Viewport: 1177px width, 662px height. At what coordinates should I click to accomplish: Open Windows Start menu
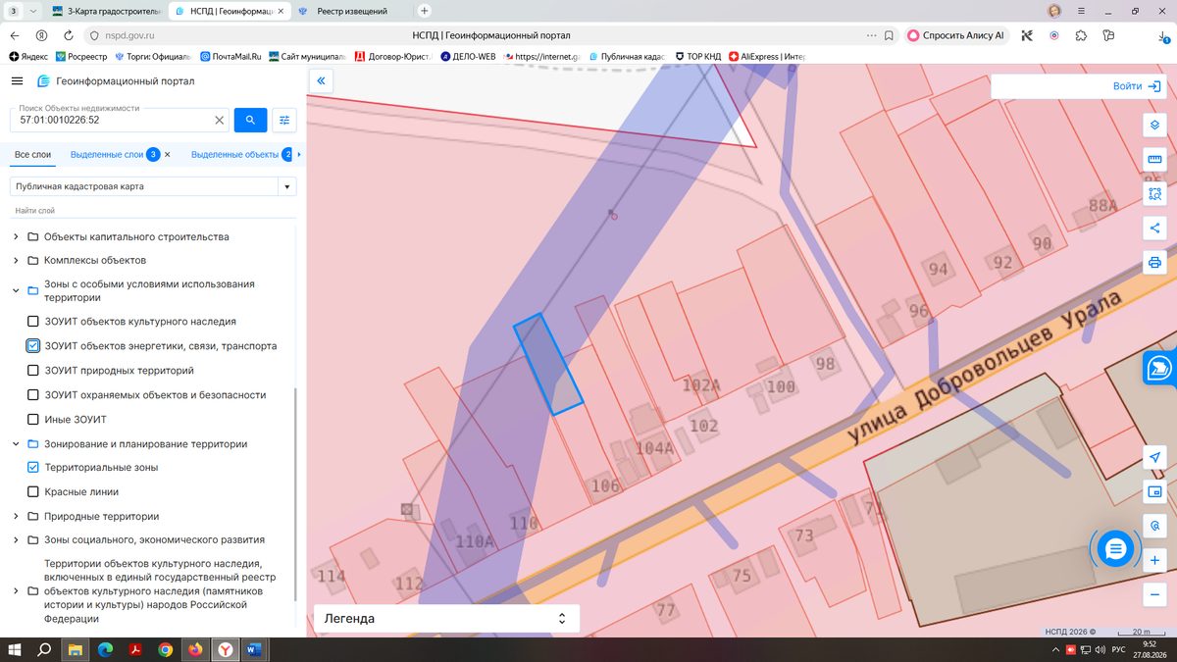pos(15,649)
